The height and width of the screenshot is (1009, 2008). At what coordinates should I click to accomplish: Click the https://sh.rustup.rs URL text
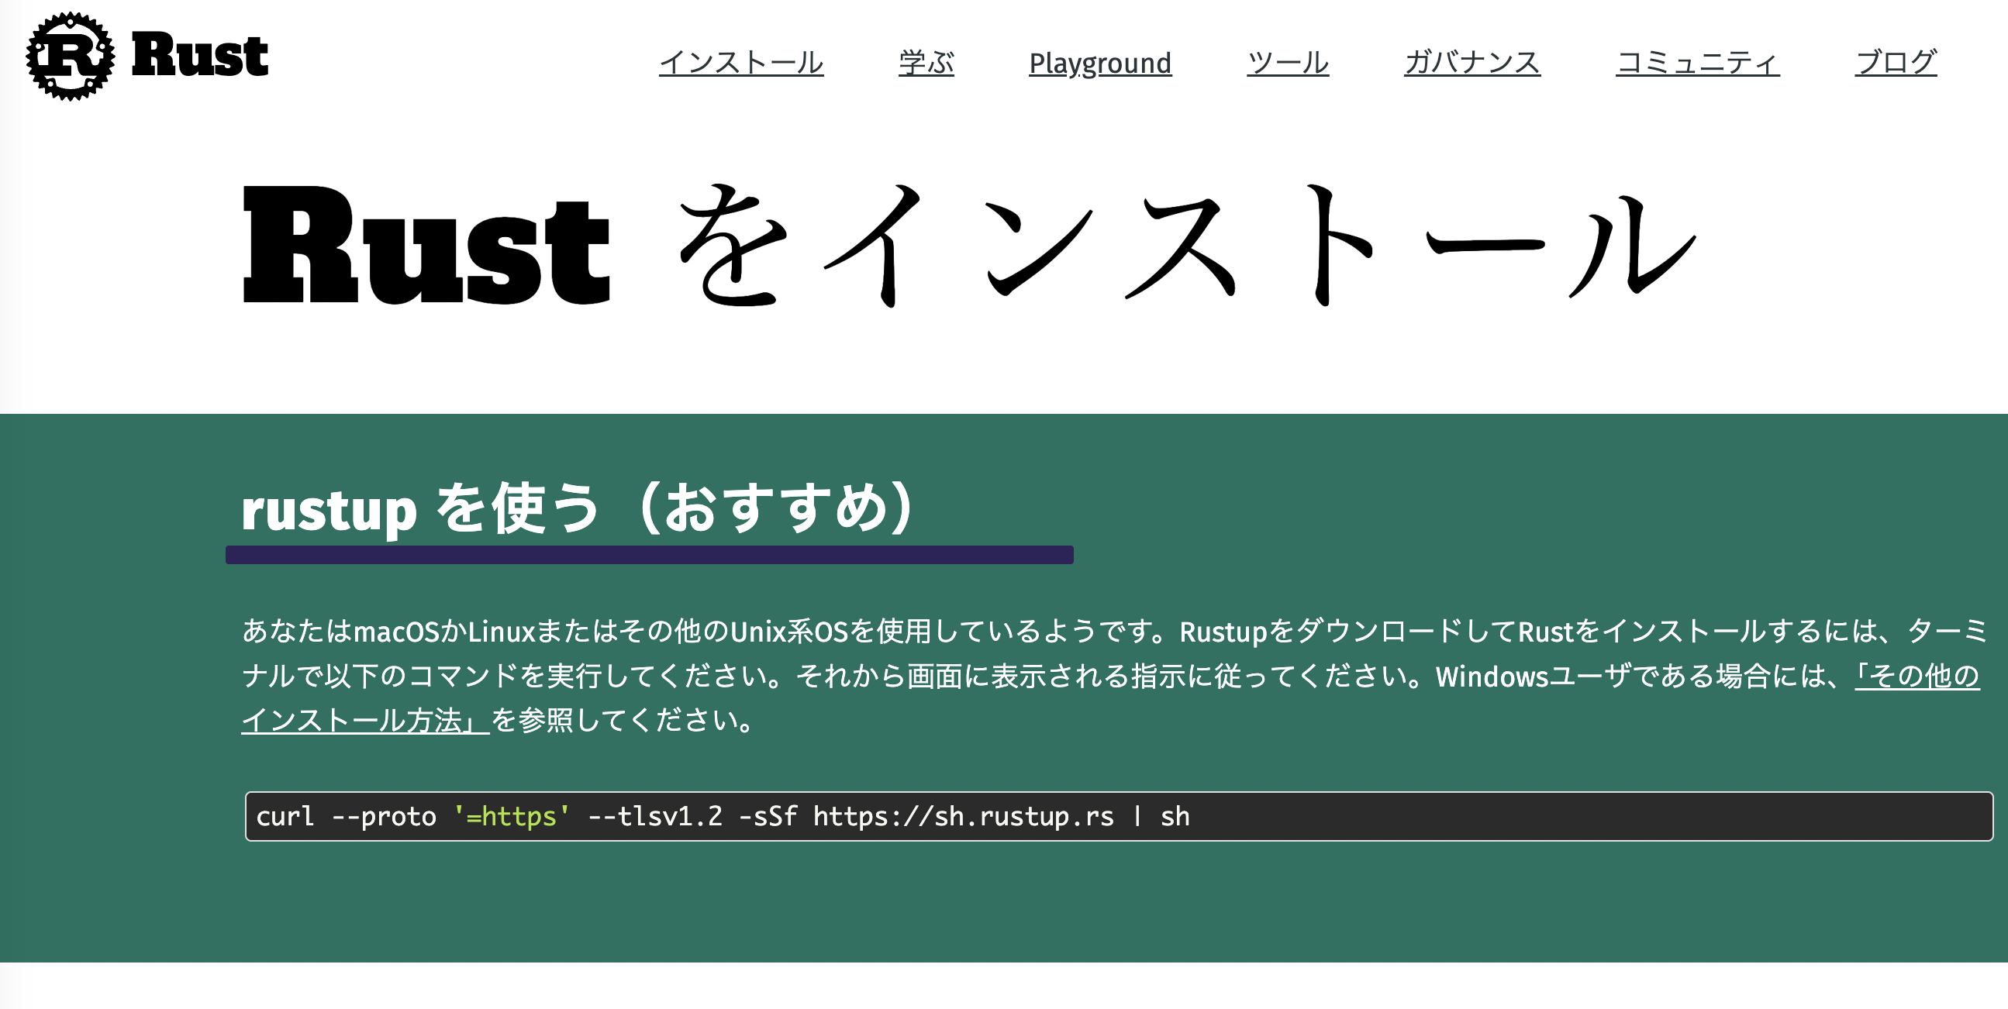pyautogui.click(x=964, y=817)
